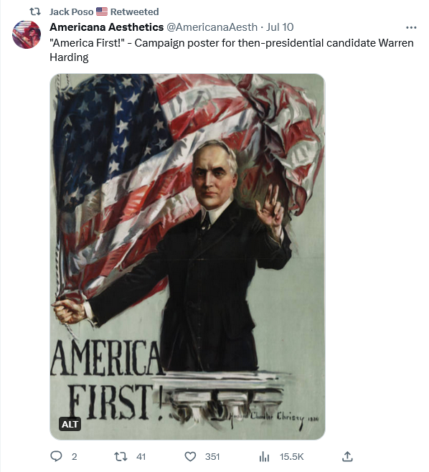Screen dimensions: 429x472
Task: Open the Jul 10 timestamp link
Action: click(x=280, y=27)
